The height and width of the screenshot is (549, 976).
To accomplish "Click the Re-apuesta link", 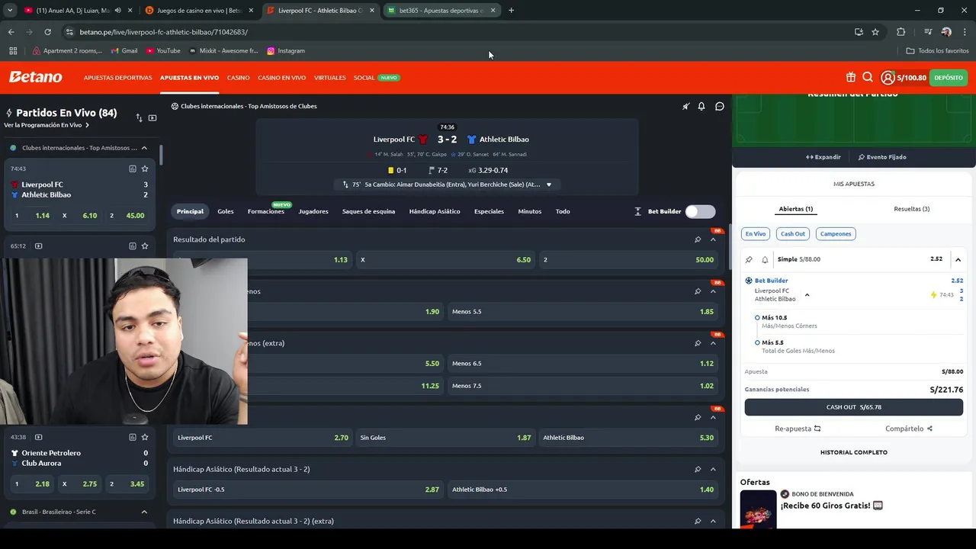I will click(x=798, y=429).
